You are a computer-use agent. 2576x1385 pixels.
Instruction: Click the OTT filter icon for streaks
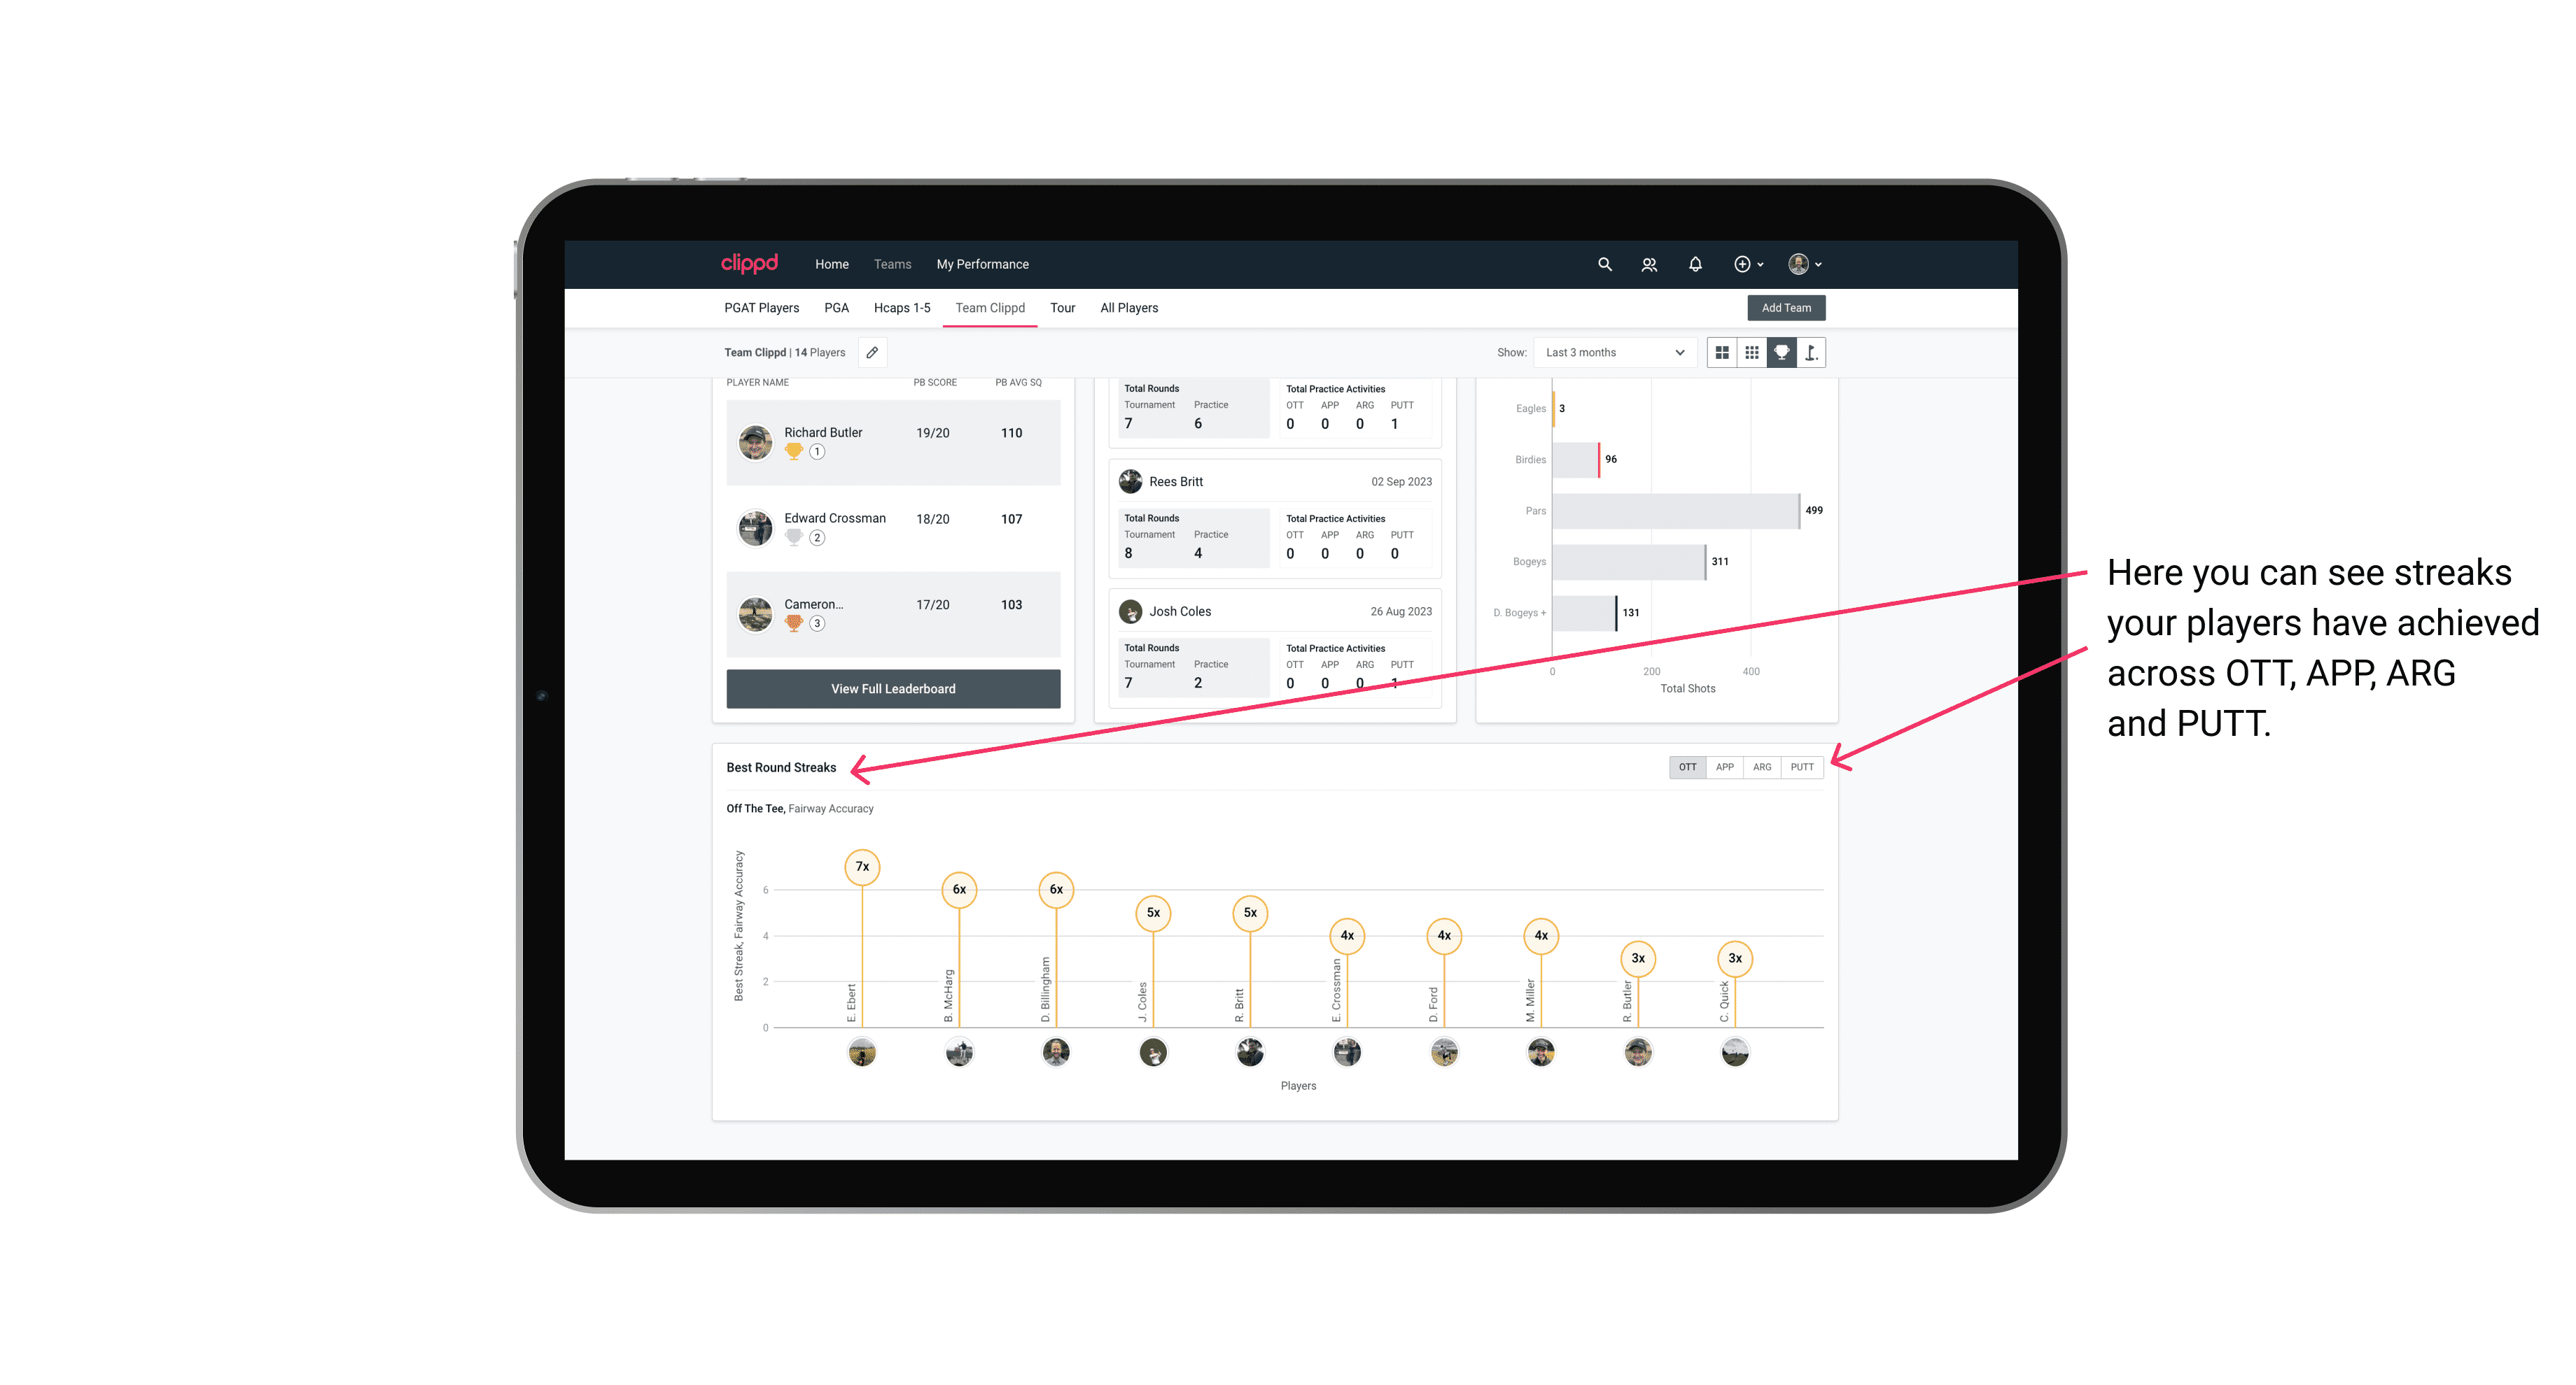(x=1687, y=766)
